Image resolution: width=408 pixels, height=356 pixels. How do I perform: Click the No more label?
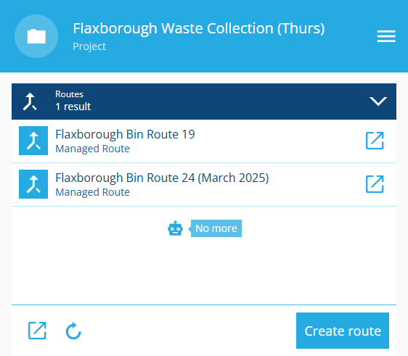[x=216, y=228]
